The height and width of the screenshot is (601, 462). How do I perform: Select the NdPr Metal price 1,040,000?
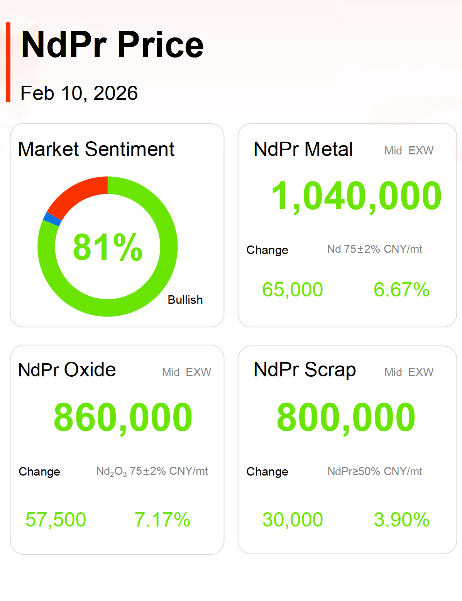tap(356, 196)
